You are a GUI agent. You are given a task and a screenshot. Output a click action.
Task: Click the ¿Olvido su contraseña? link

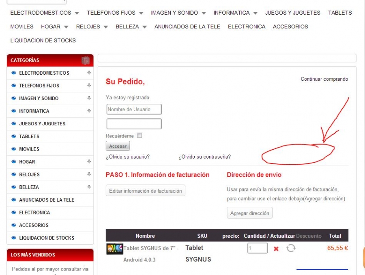click(x=205, y=157)
